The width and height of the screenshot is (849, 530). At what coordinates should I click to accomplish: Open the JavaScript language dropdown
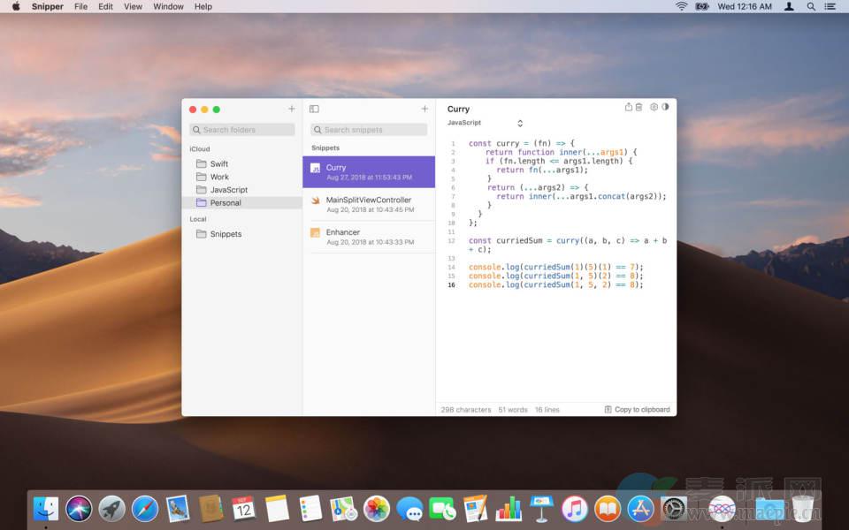pos(486,123)
